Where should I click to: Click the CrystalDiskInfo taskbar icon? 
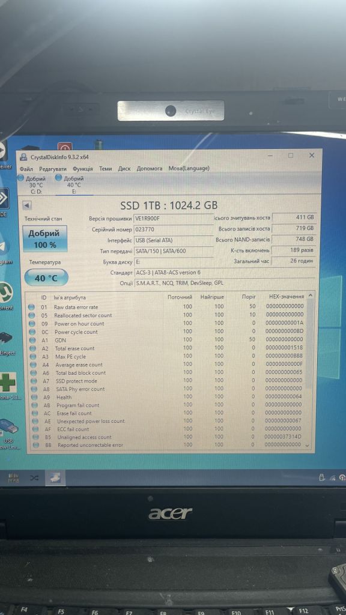coord(55,477)
